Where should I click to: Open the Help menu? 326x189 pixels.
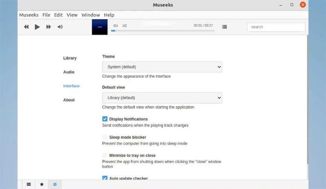[109, 15]
